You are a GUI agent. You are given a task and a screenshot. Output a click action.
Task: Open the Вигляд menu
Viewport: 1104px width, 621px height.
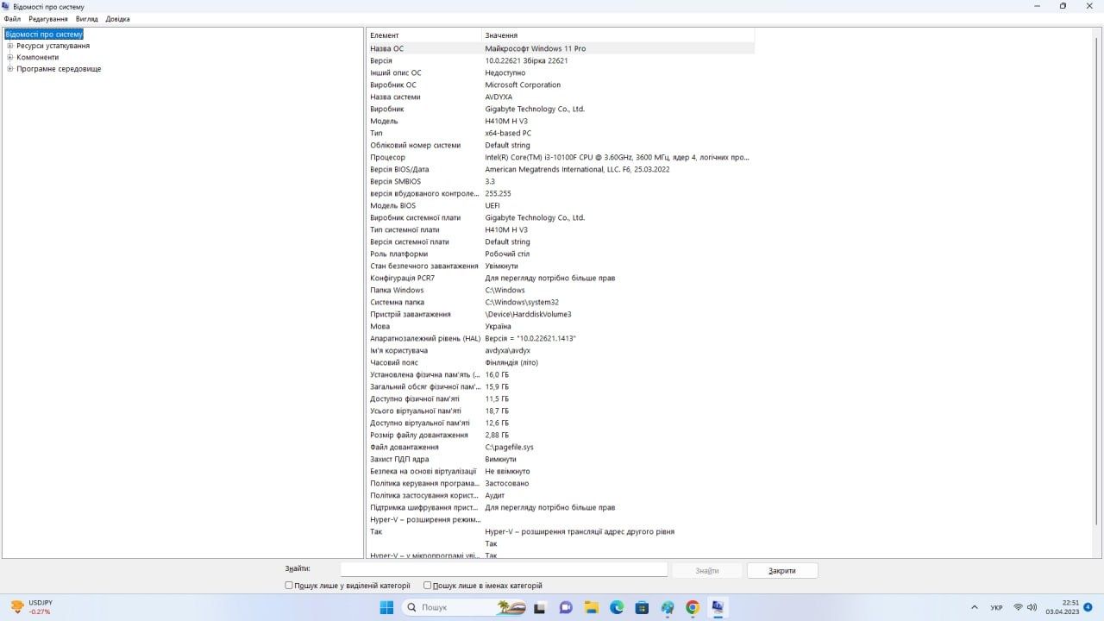87,18
